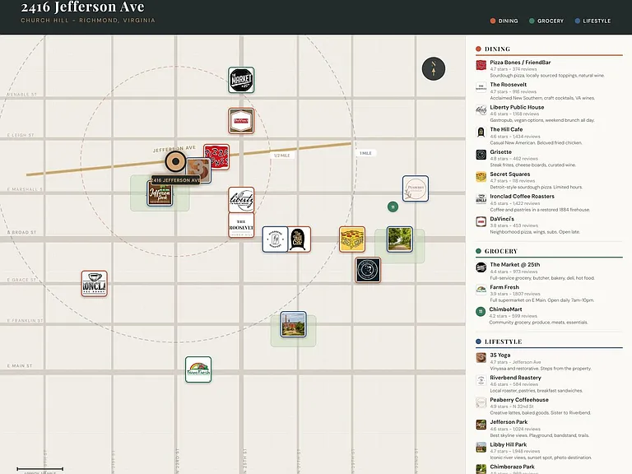The image size is (632, 474).
Task: Open Liberty Public House list entry
Action: 549,114
